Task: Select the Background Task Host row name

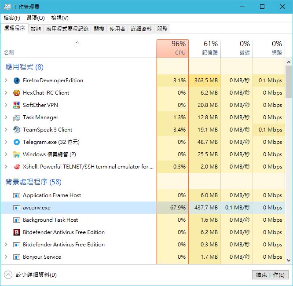Action: [50, 220]
